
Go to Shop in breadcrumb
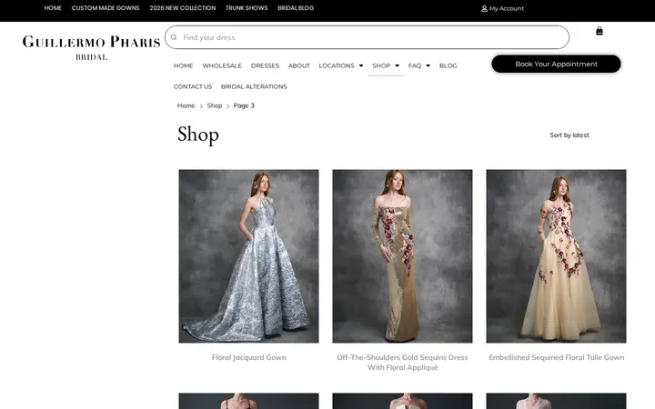[215, 105]
